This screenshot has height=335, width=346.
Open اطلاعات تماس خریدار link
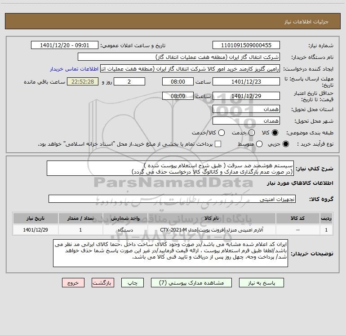tap(74, 69)
